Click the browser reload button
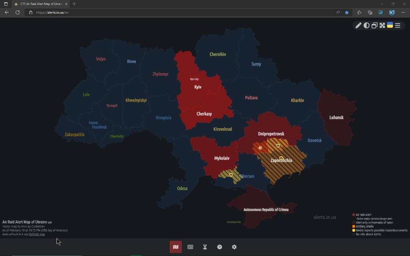The width and height of the screenshot is (410, 256). click(17, 12)
